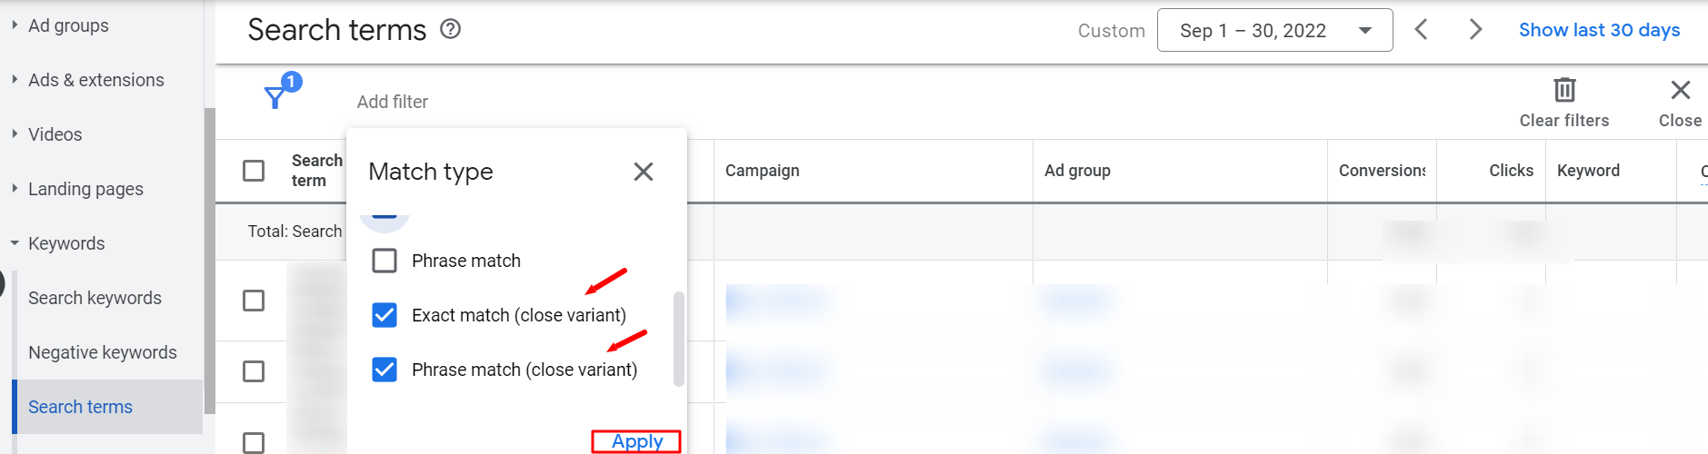This screenshot has width=1708, height=454.
Task: Go to next date range arrow
Action: point(1475,30)
